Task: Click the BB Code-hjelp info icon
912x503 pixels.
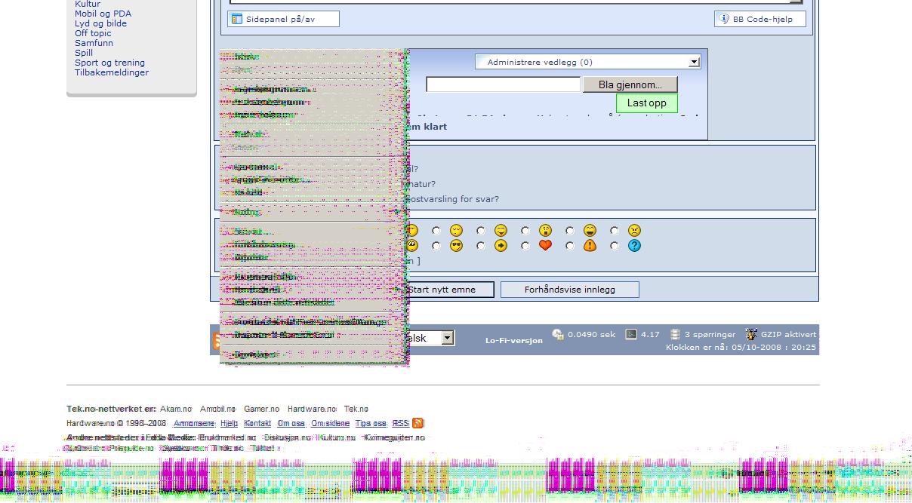Action: 723,19
